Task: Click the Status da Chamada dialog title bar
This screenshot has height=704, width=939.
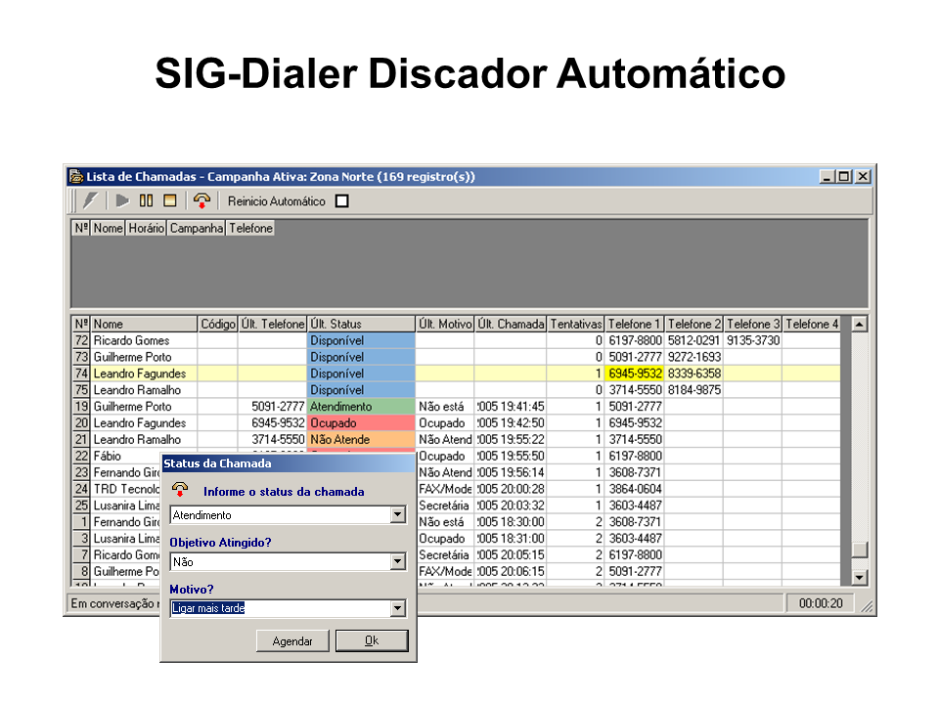Action: (x=288, y=463)
